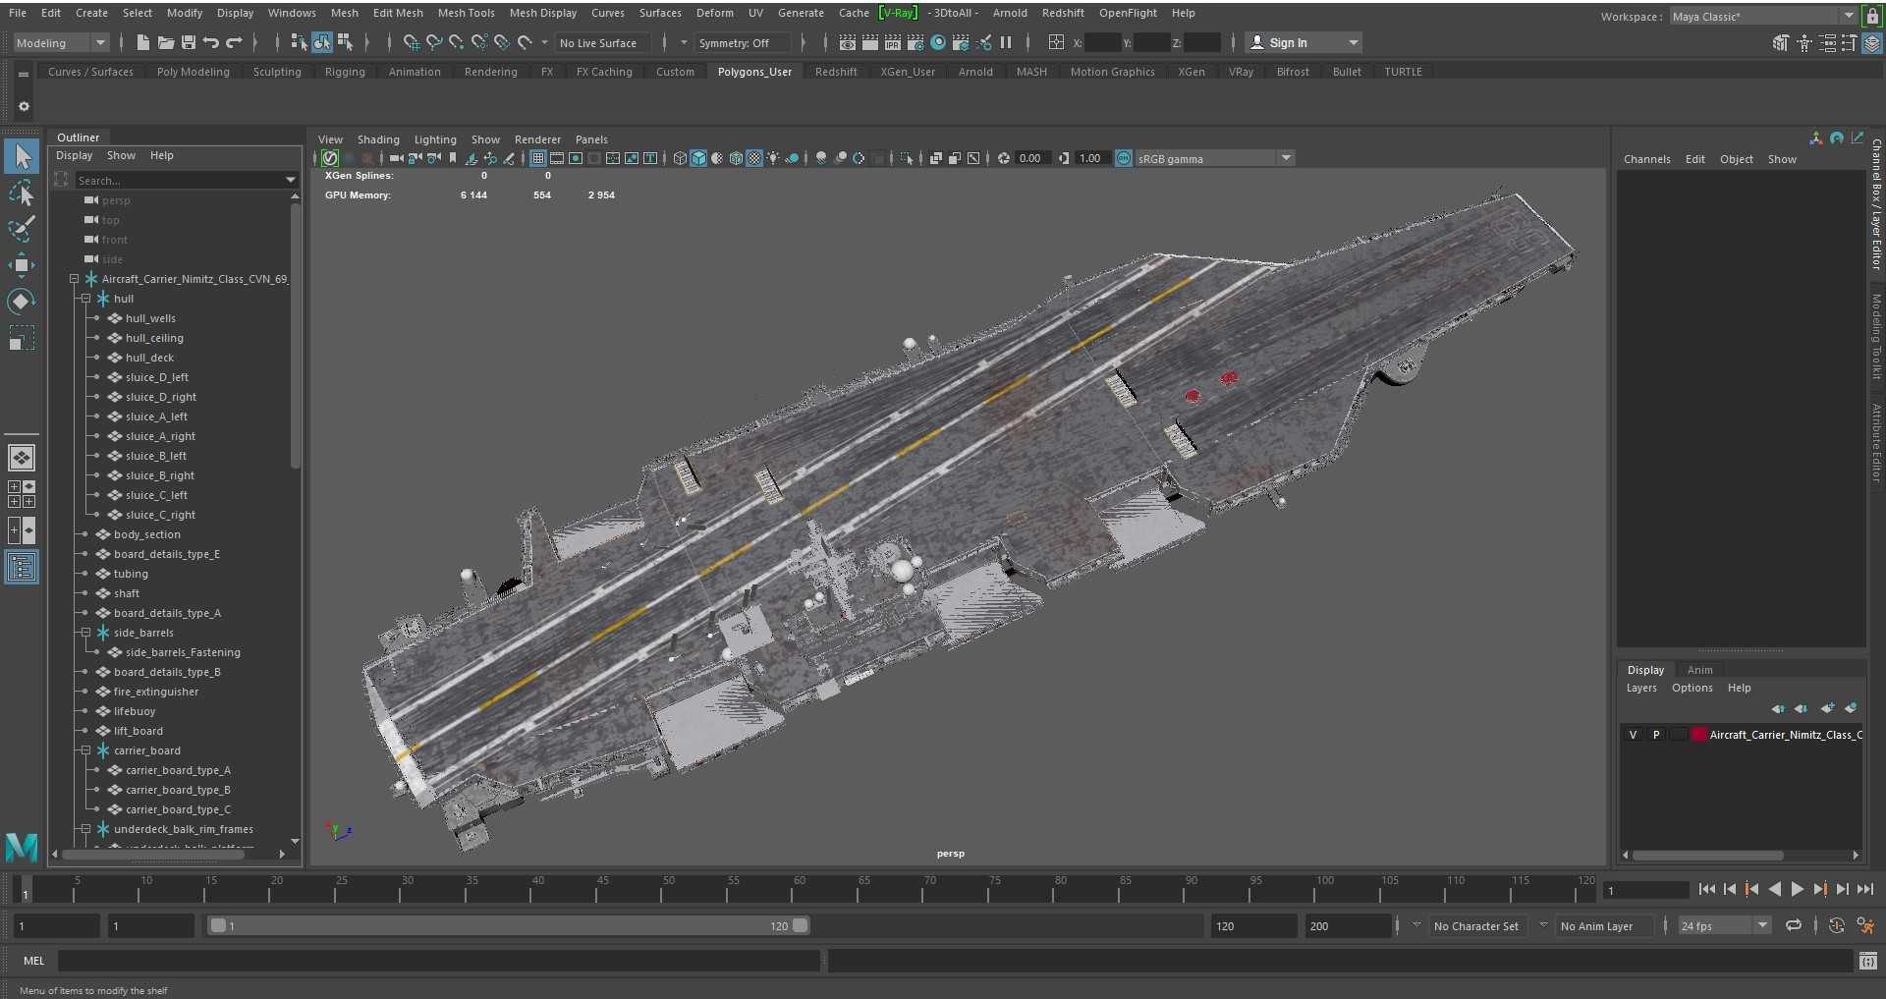Toggle the viewport grid display button
The width and height of the screenshot is (1886, 999).
click(x=538, y=158)
